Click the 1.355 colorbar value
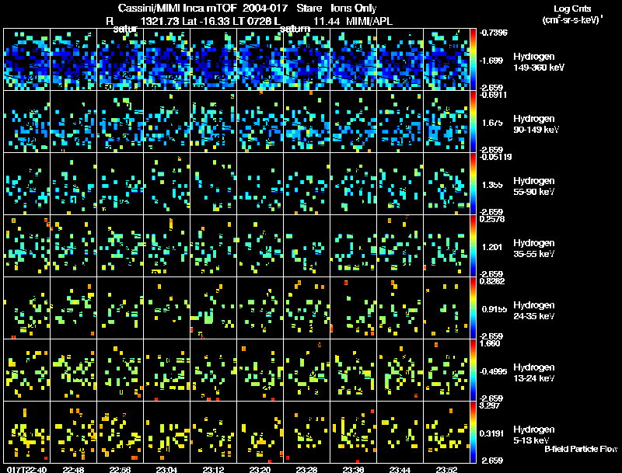The height and width of the screenshot is (473, 622). click(x=492, y=185)
